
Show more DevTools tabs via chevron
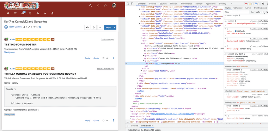click(x=231, y=4)
